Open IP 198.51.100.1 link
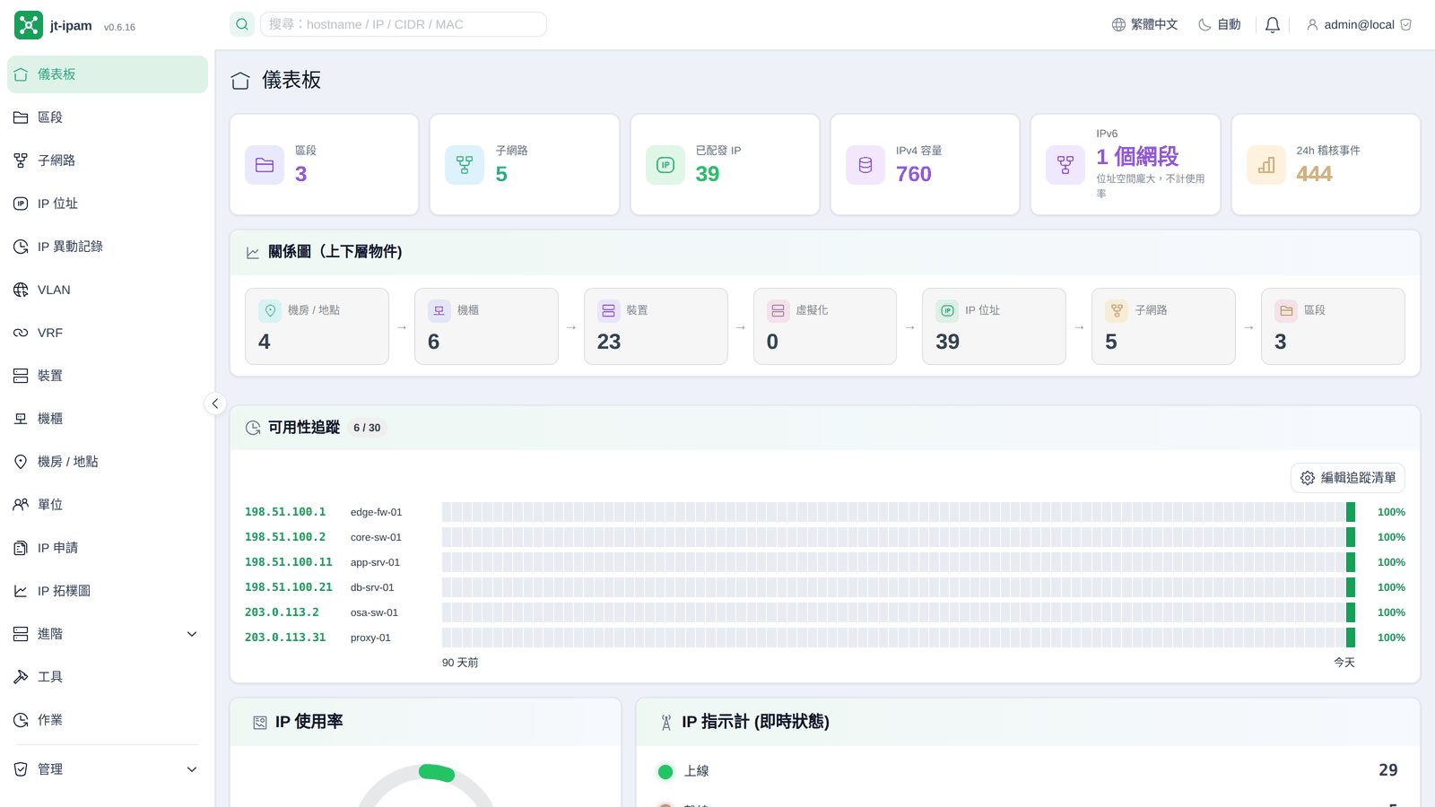The width and height of the screenshot is (1435, 807). tap(285, 512)
